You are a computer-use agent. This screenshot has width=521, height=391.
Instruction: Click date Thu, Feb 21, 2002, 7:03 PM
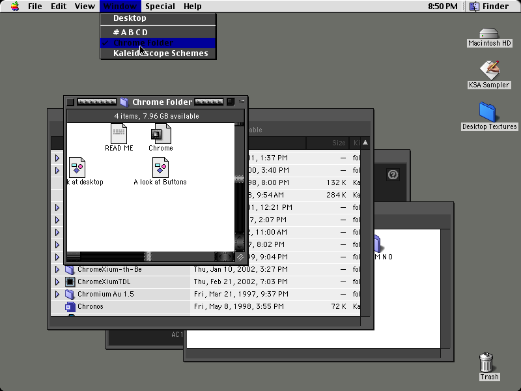tap(240, 282)
